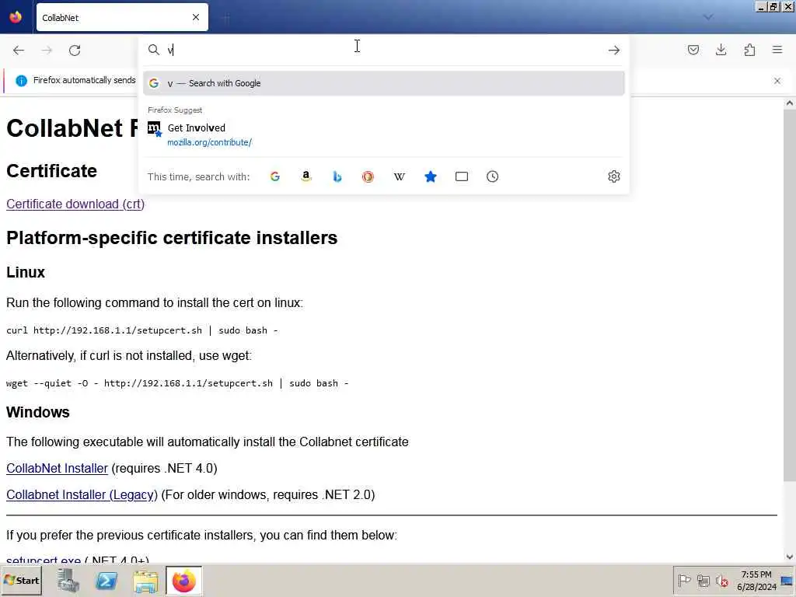This screenshot has width=796, height=597.
Task: Click Firefox taskbar button
Action: (x=183, y=581)
